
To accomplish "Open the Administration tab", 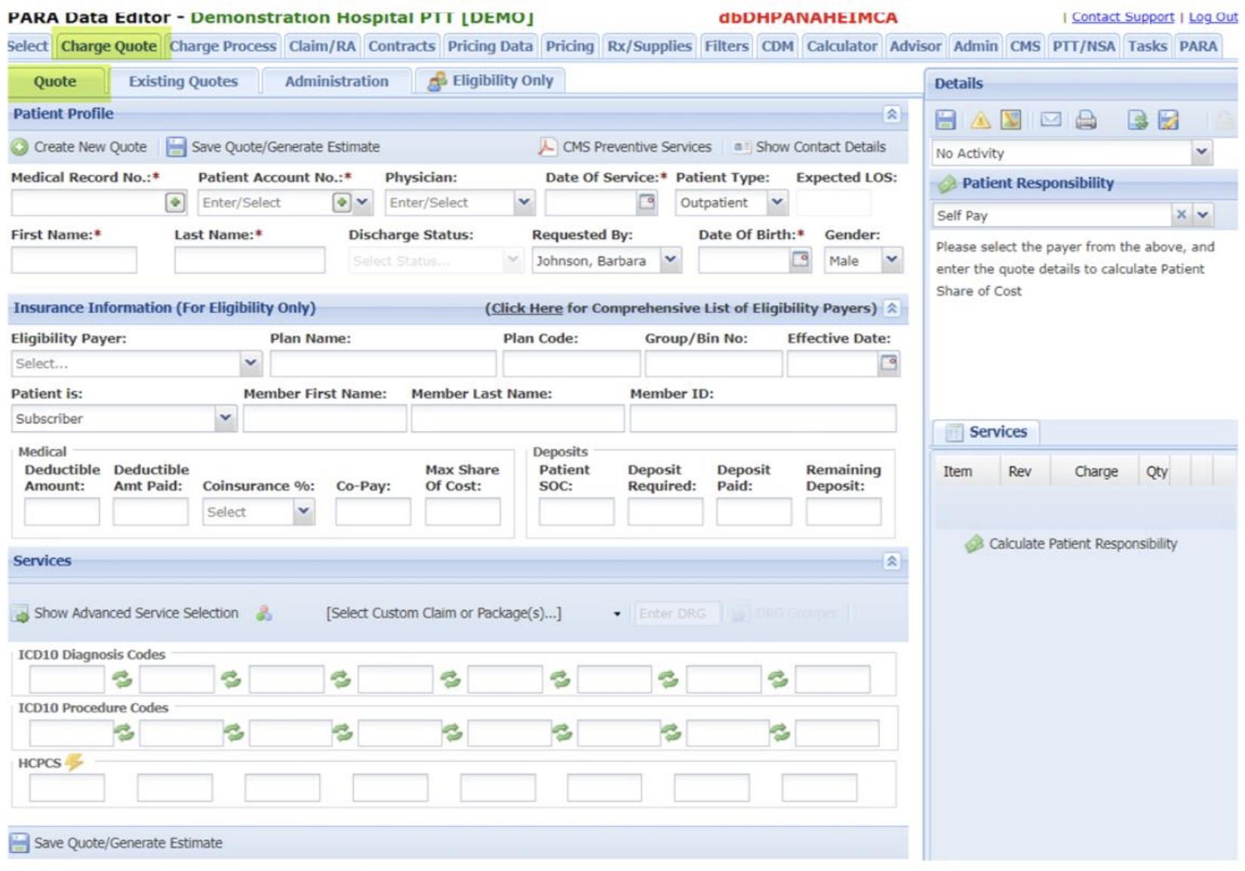I will (x=337, y=81).
